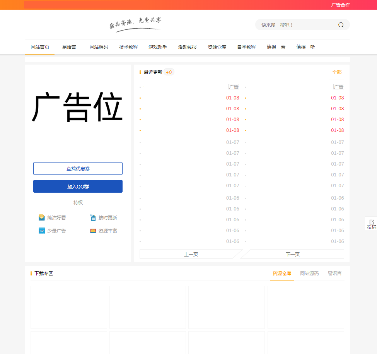The height and width of the screenshot is (354, 377).
Task: Click the notepad icon beside 按时更新
Action: [x=93, y=217]
